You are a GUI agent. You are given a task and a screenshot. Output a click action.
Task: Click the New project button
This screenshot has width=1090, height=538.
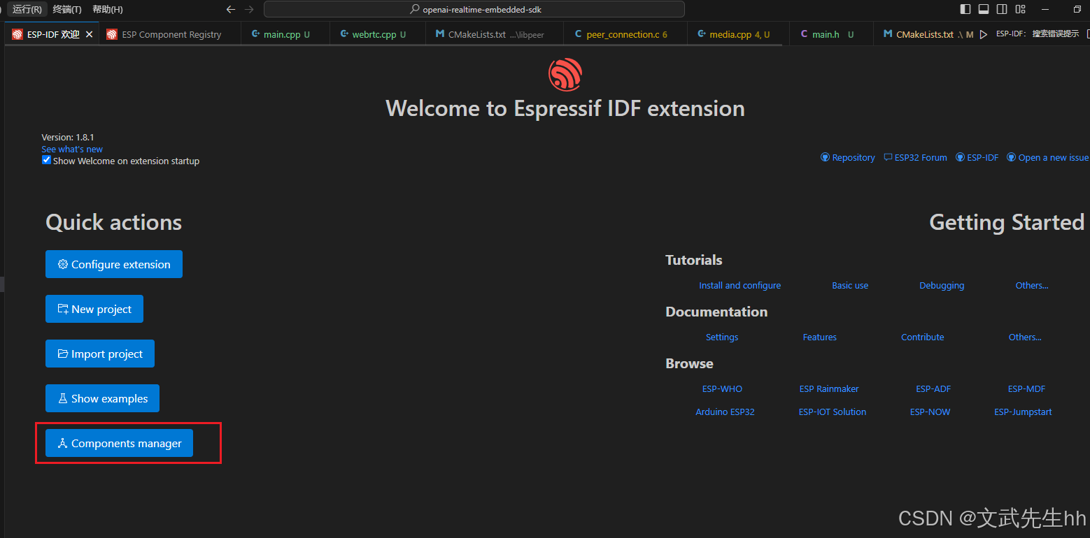[x=94, y=309]
